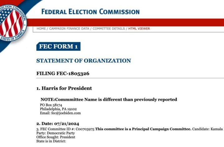
Task: Go to CAMPAIGN FINANCE DATA breadcrumb
Action: tap(69, 28)
